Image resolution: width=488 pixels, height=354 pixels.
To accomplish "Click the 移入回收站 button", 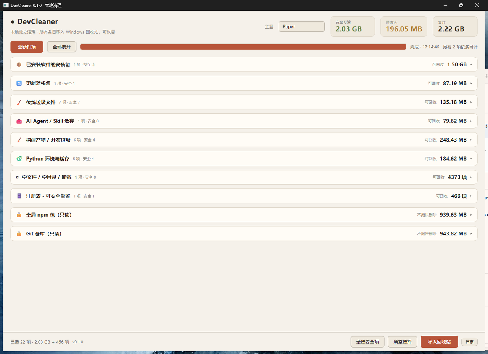I will pyautogui.click(x=439, y=342).
